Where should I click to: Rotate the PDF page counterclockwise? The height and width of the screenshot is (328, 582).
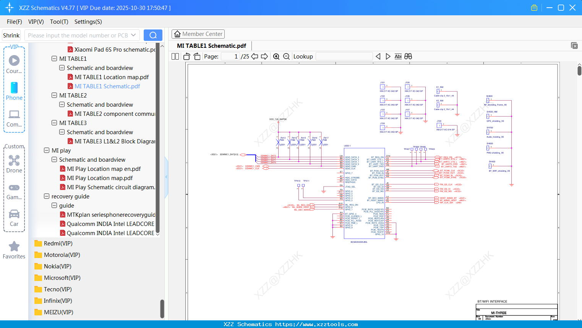click(186, 56)
